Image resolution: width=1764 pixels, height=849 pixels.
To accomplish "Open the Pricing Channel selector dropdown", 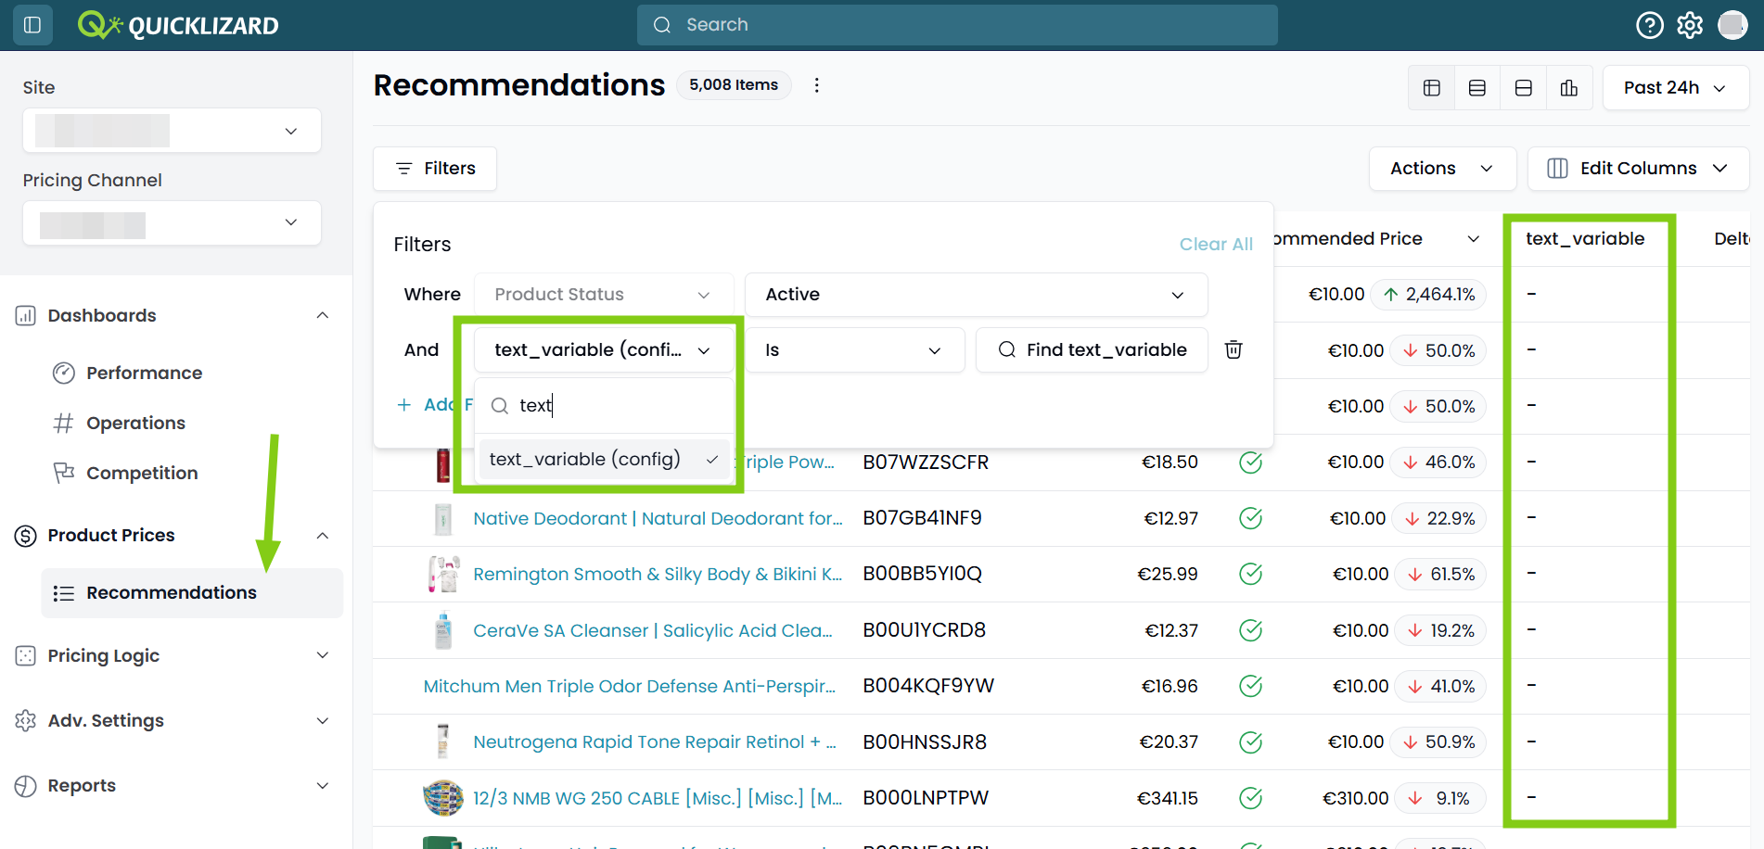I will (x=173, y=223).
